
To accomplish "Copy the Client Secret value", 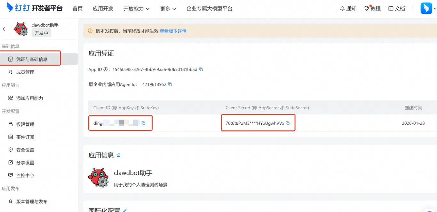I will point(288,123).
